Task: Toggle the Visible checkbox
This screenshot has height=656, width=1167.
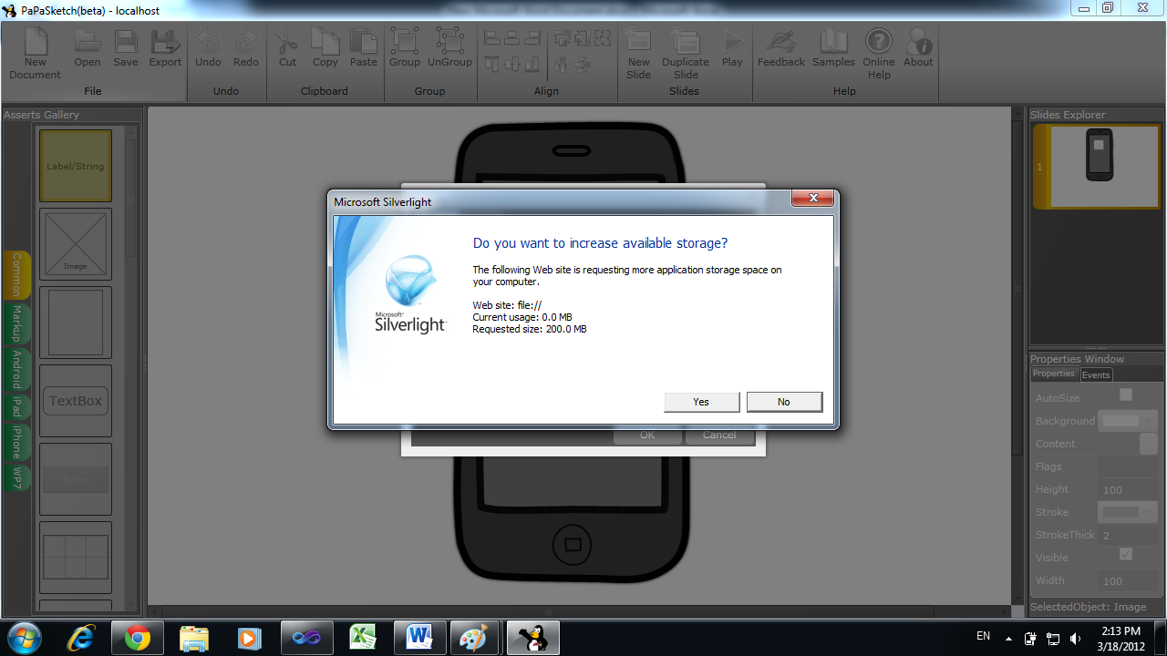Action: 1126,554
